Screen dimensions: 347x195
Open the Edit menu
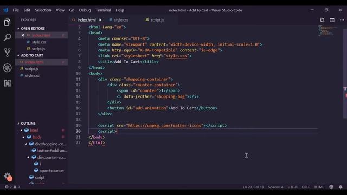coord(27,10)
